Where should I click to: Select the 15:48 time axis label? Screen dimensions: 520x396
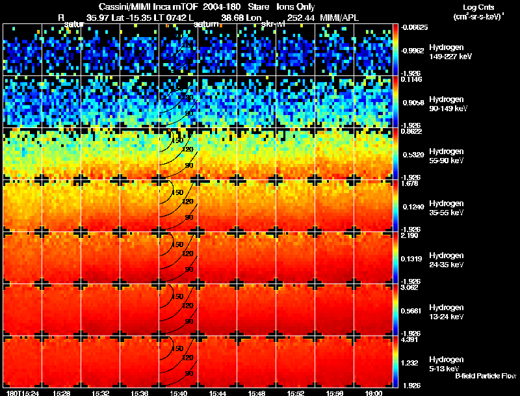click(x=256, y=393)
